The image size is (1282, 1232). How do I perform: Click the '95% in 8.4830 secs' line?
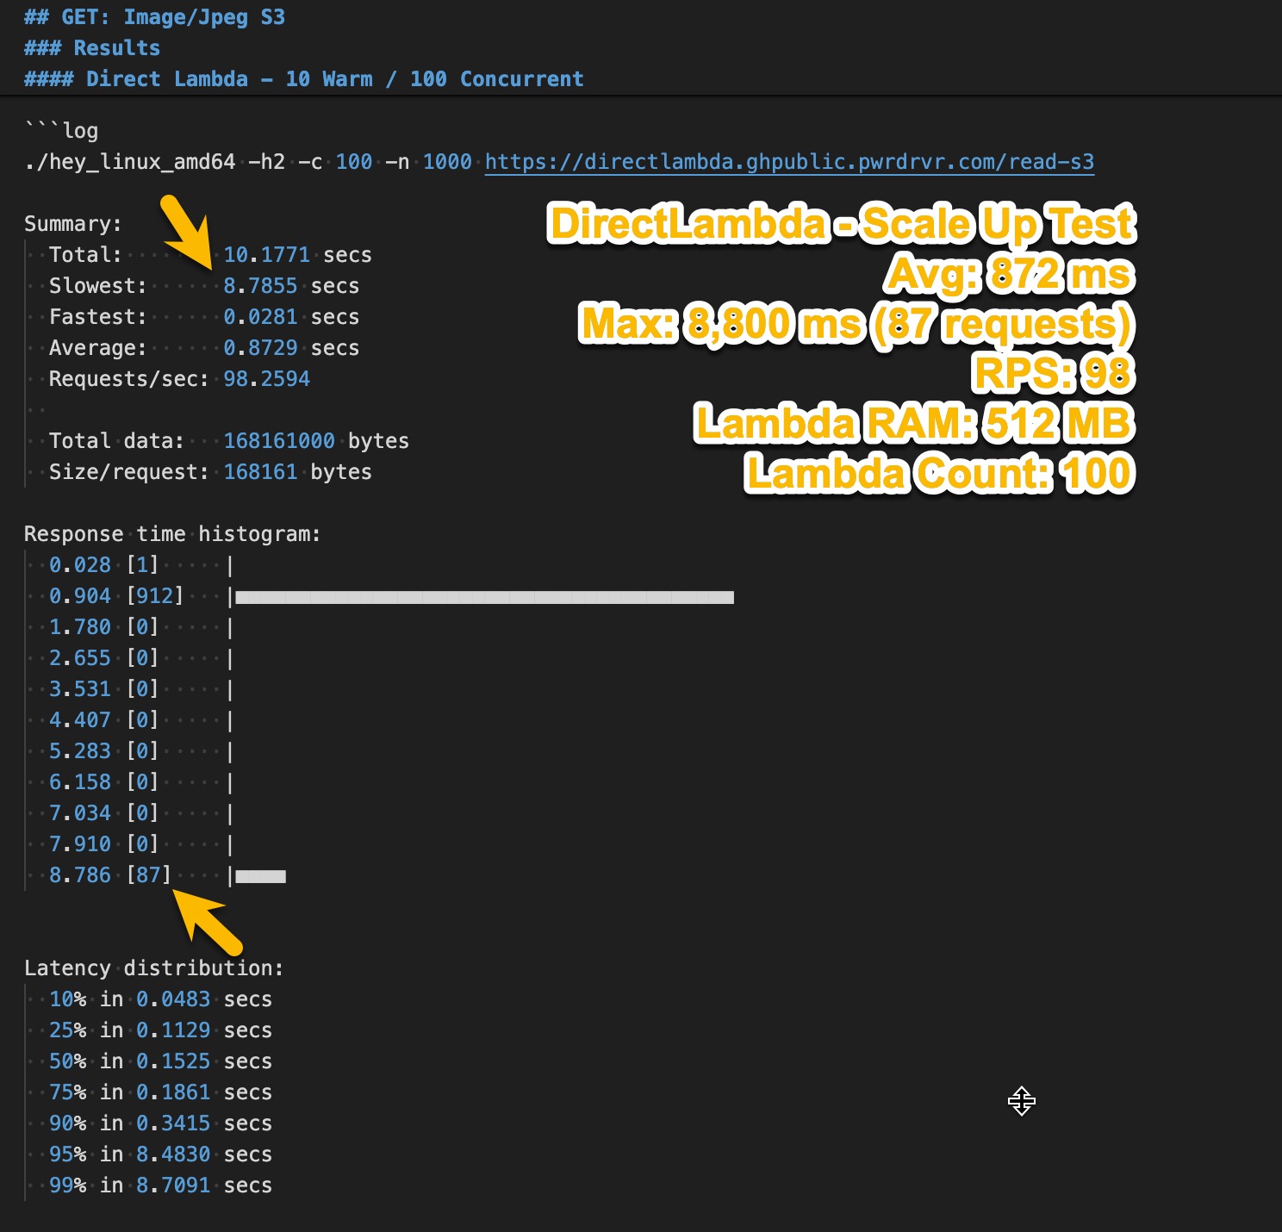click(160, 1154)
